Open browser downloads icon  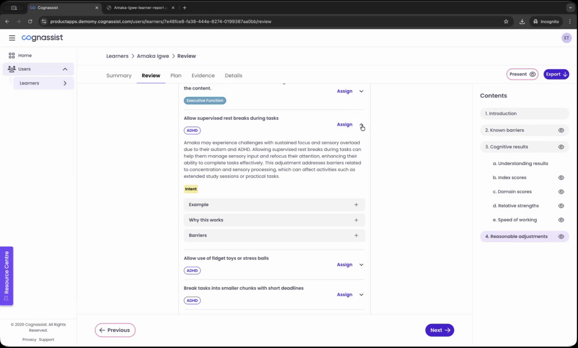[522, 21]
